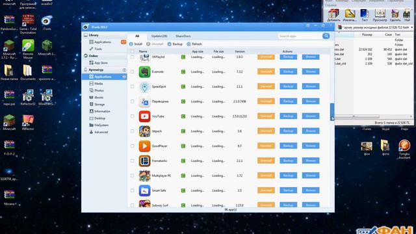Click the Install toolbar icon
The width and height of the screenshot is (416, 234).
pos(131,44)
